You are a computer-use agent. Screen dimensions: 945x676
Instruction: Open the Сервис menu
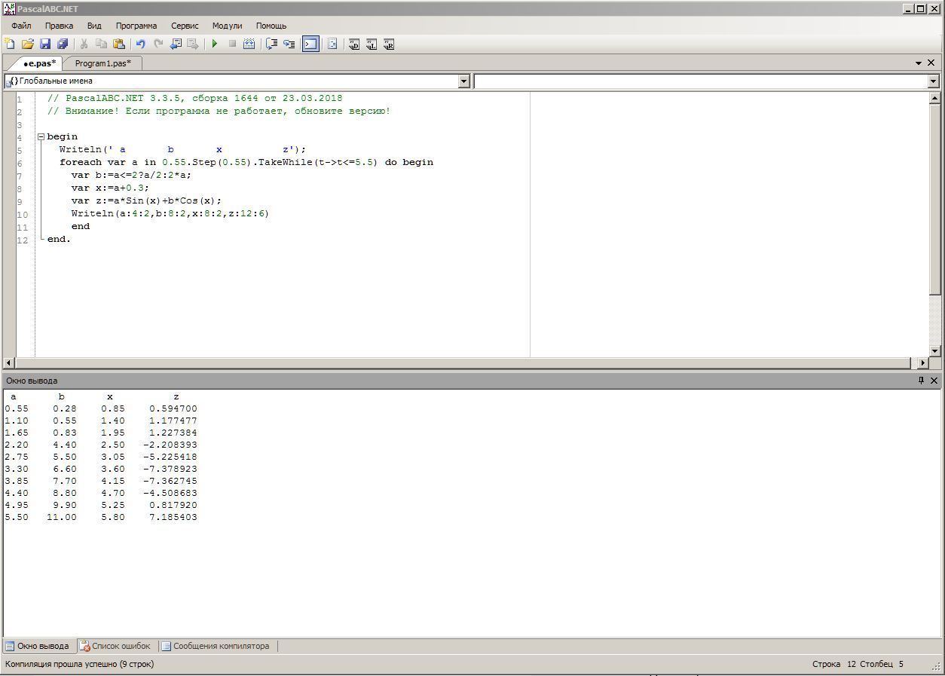click(185, 26)
